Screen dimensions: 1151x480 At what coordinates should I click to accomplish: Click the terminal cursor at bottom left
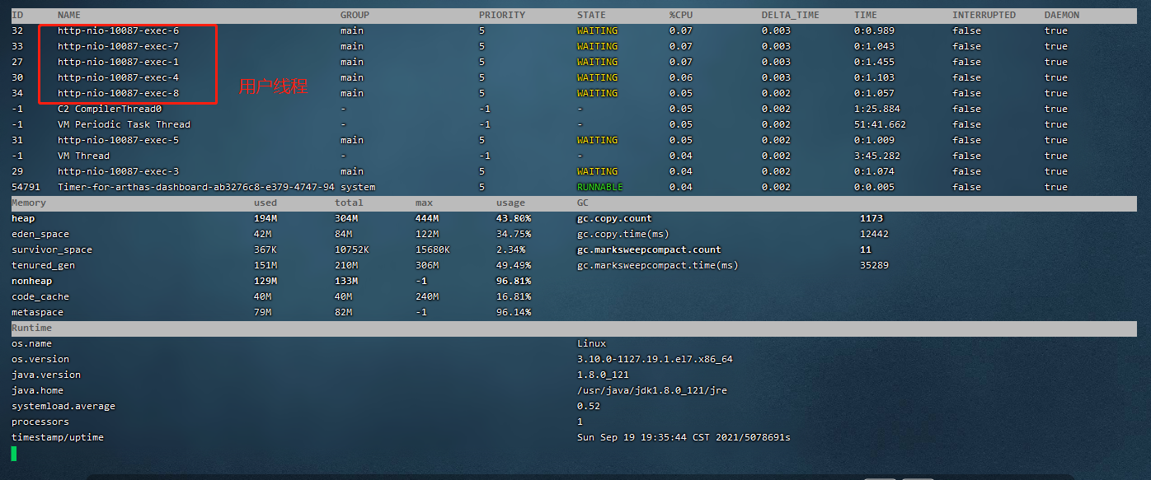(13, 451)
